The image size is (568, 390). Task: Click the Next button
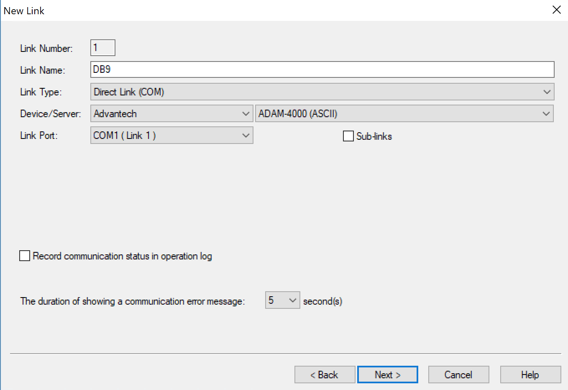(x=388, y=375)
